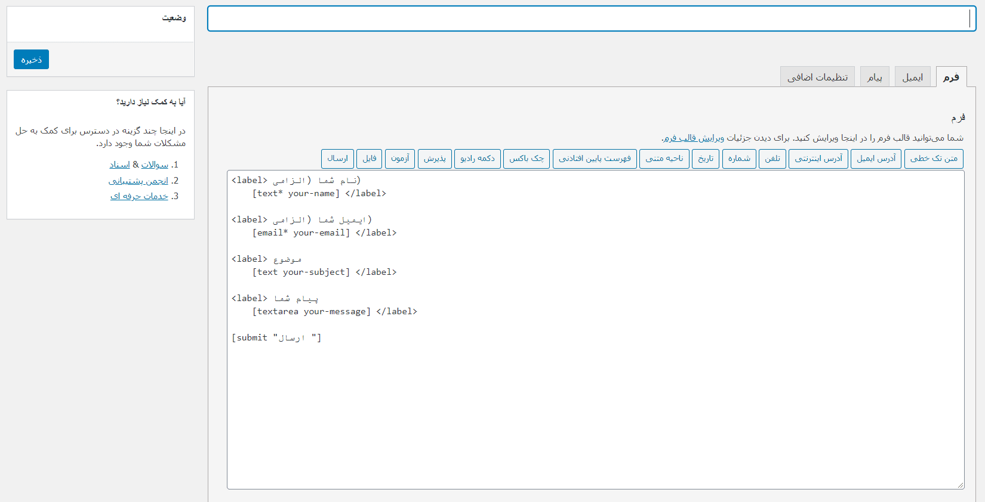Insert فهرست پایین افتادنی tag

point(595,159)
